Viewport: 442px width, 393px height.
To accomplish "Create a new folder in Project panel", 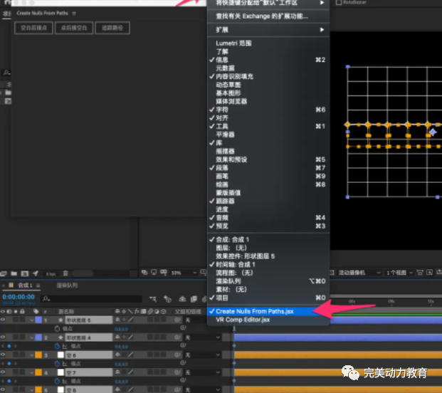I will pyautogui.click(x=14, y=273).
